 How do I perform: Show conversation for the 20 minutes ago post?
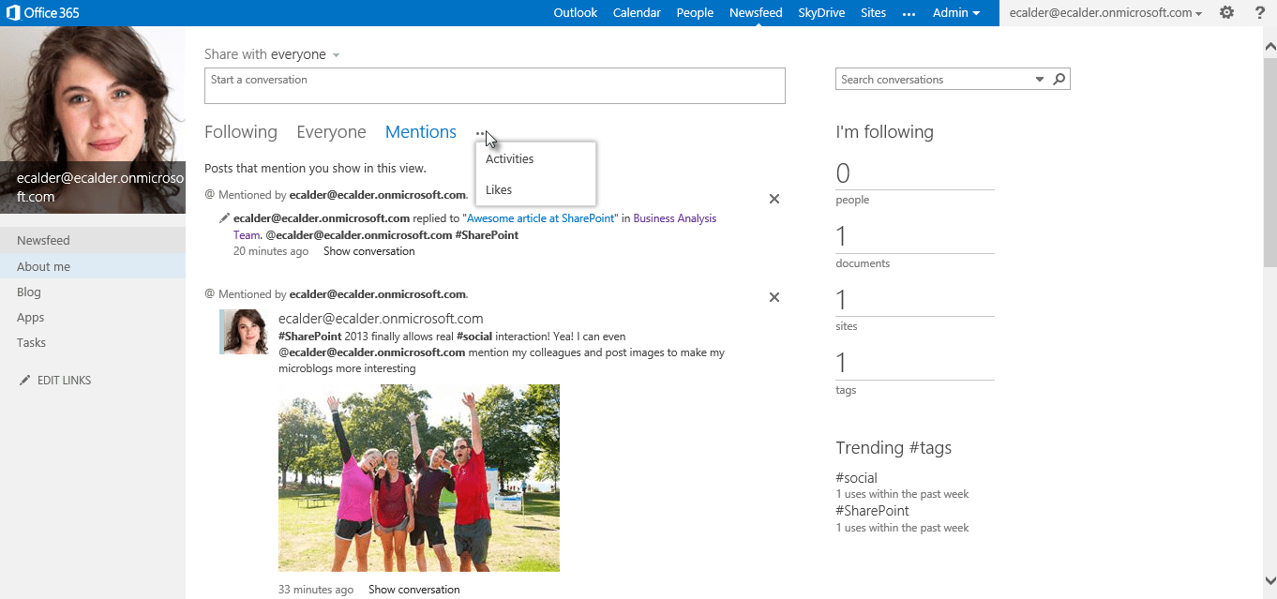[x=368, y=251]
